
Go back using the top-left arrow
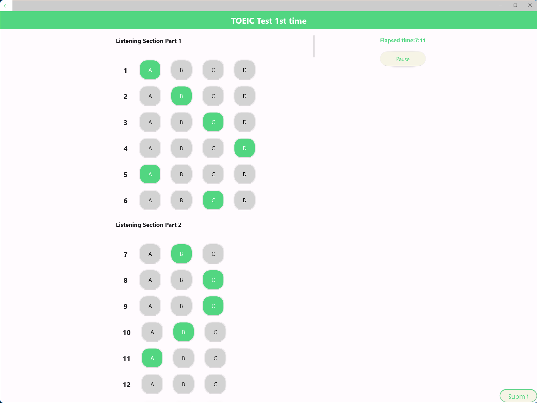point(6,6)
